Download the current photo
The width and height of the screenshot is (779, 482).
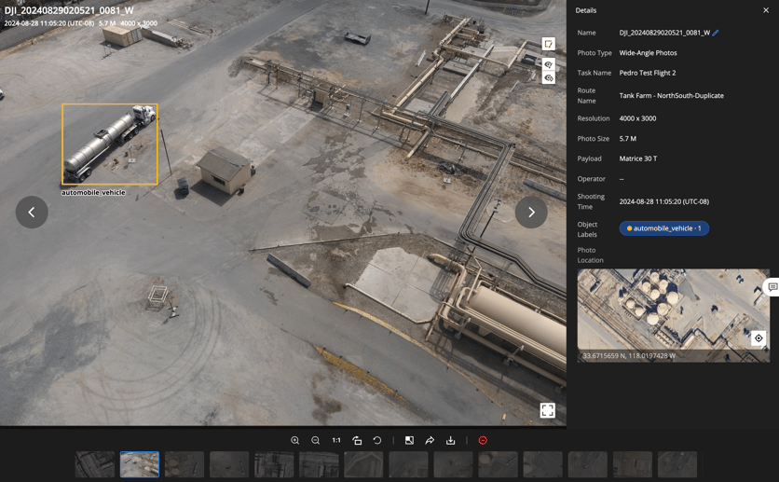(450, 440)
